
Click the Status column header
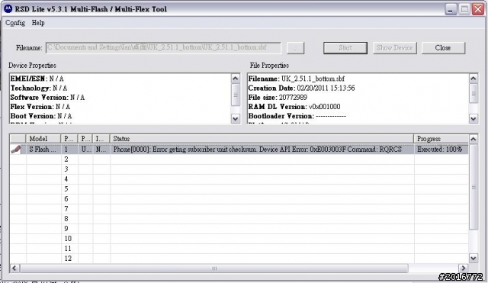click(x=262, y=139)
